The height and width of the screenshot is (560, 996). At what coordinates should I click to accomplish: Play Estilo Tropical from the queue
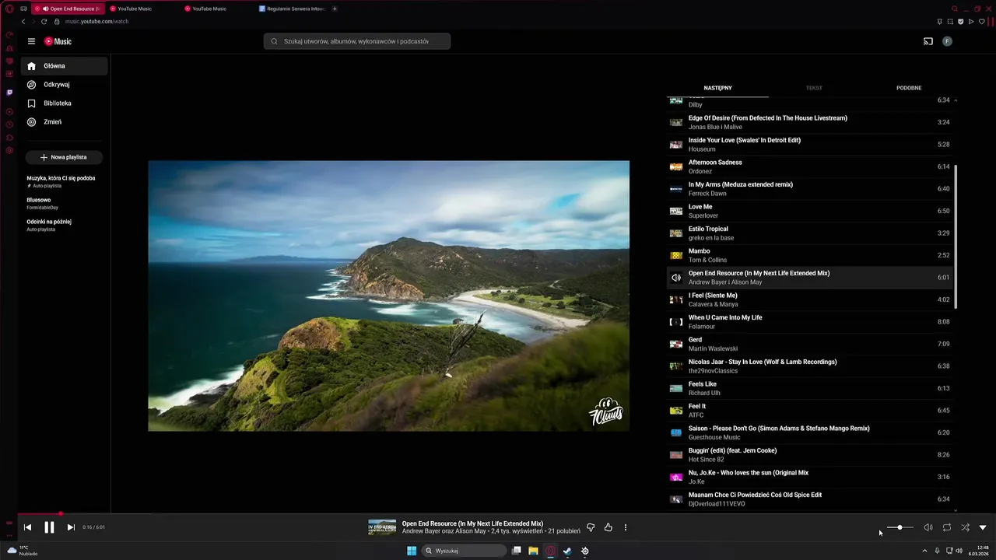coord(809,233)
